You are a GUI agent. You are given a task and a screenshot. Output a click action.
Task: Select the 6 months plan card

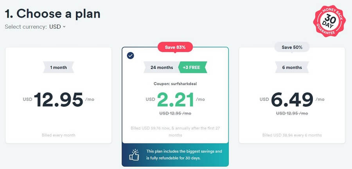tap(292, 95)
